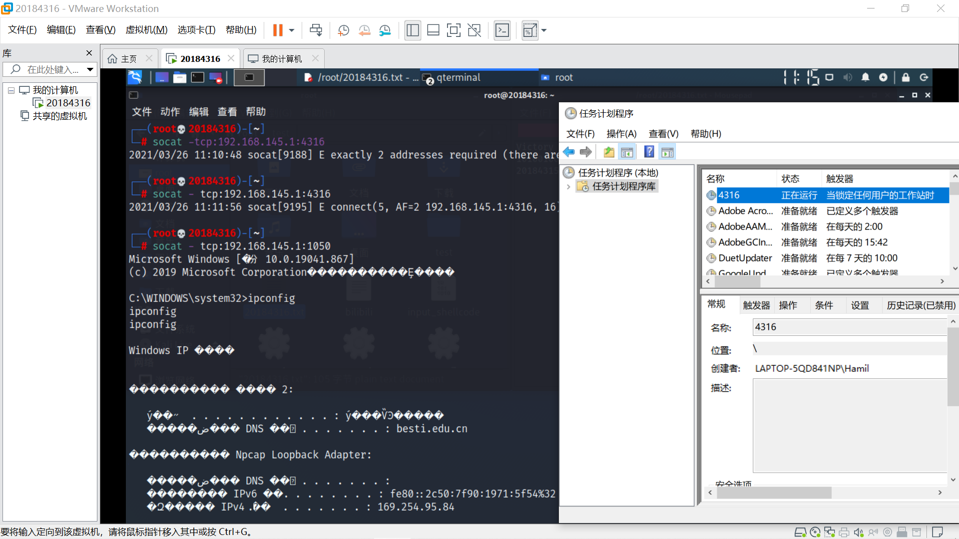Click Task Scheduler back arrow

coord(569,152)
